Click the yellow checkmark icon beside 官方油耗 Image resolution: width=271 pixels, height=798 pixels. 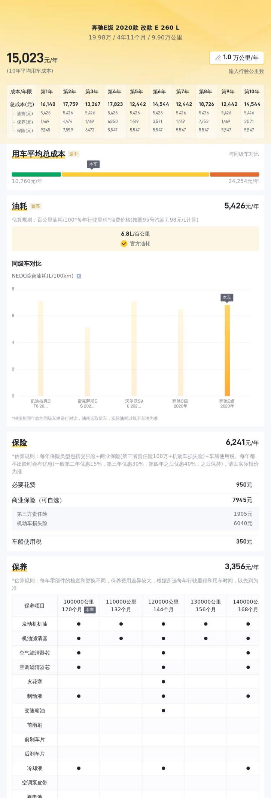pyautogui.click(x=124, y=244)
